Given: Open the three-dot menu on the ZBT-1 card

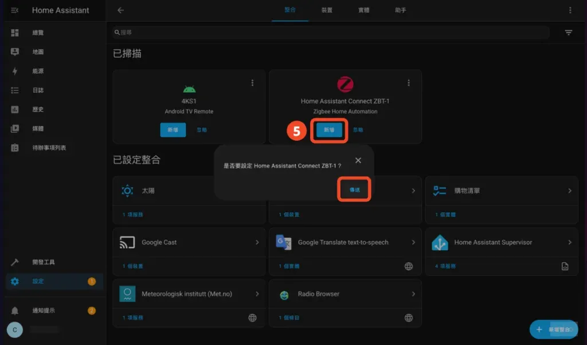Looking at the screenshot, I should coord(408,82).
